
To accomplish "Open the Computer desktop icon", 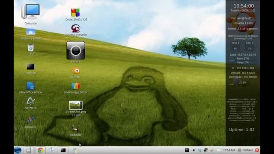I will [x=30, y=12].
